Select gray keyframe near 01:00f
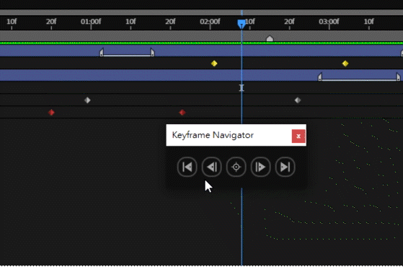 (87, 100)
